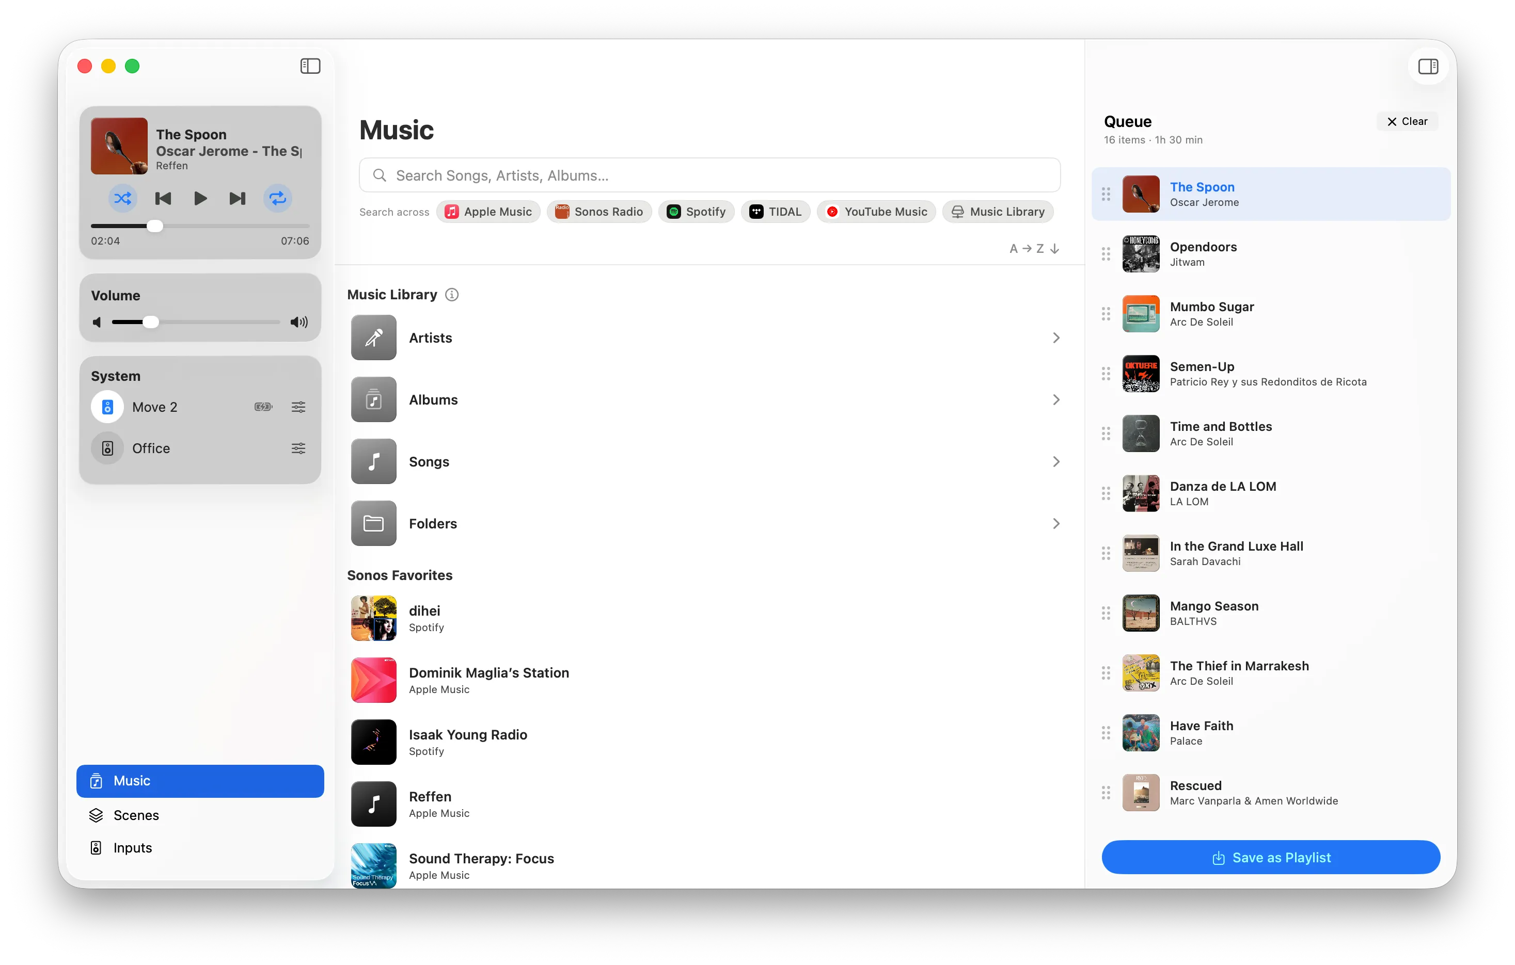Toggle TIDAL search filter
Image resolution: width=1515 pixels, height=965 pixels.
point(775,212)
